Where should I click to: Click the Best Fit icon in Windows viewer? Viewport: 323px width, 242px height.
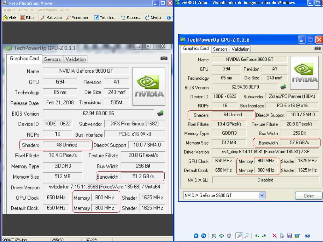click(214, 236)
